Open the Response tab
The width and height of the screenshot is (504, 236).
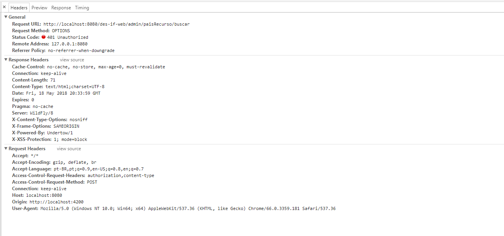[x=61, y=8]
